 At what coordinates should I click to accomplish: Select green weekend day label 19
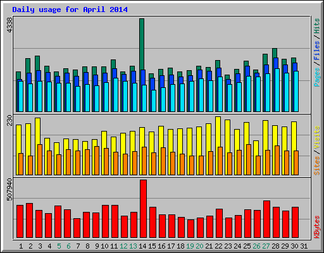tap(190, 246)
